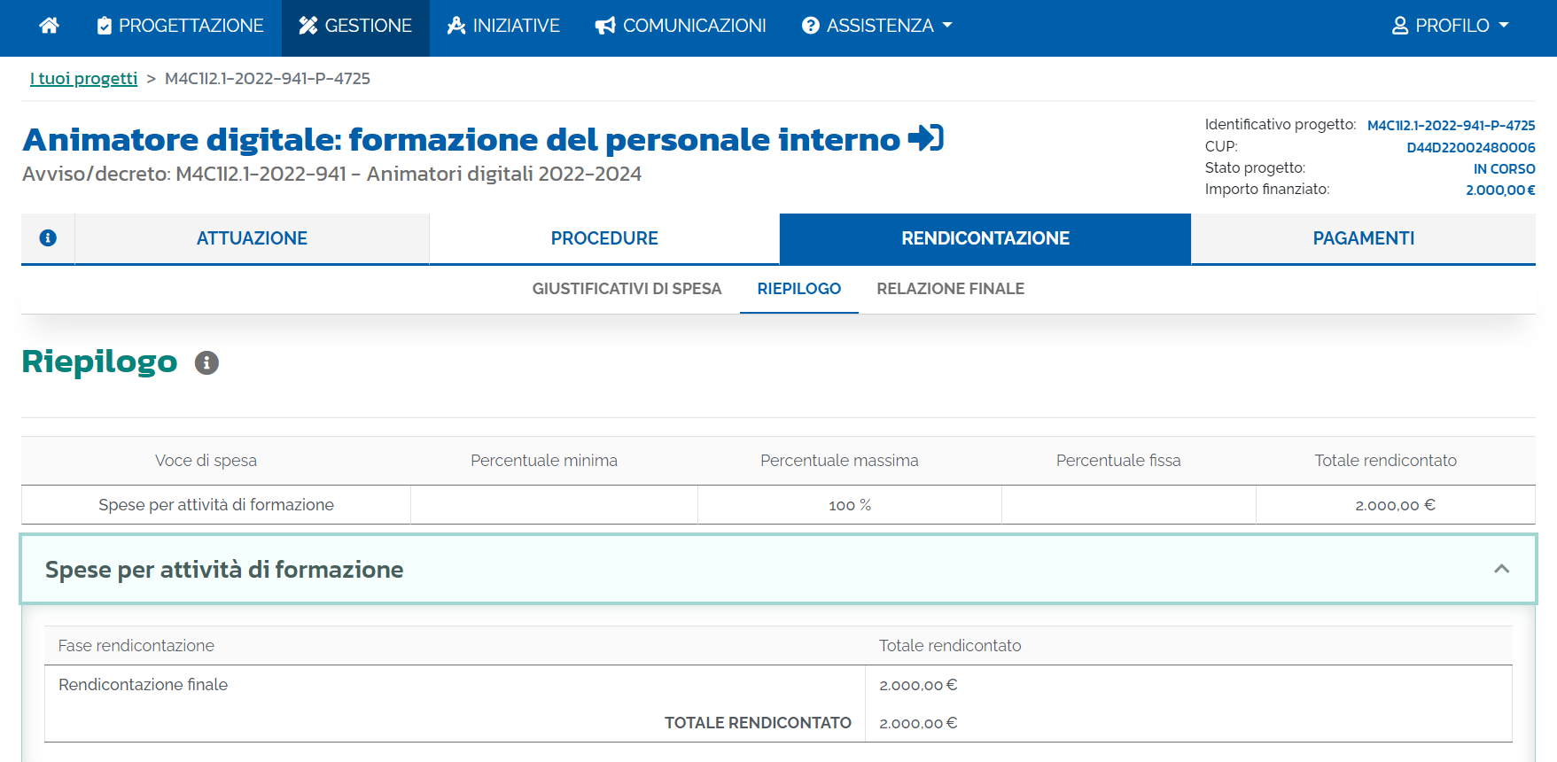The width and height of the screenshot is (1557, 762).
Task: Expand the Assistenza dropdown
Action: click(876, 26)
